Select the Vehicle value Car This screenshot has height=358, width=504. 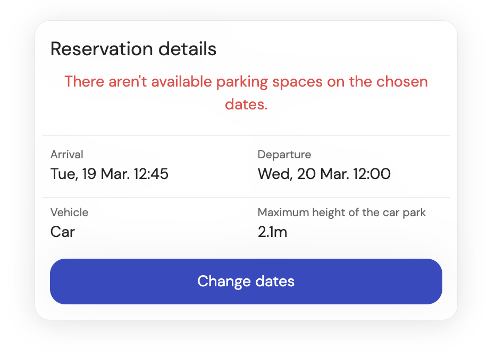(62, 232)
